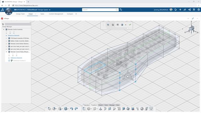The image size is (201, 113).
Task: Click the checkered surface icon in Freeform toolbar
Action: point(110,109)
